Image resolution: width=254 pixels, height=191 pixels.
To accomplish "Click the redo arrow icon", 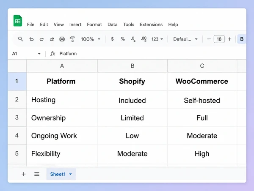I will [52, 39].
